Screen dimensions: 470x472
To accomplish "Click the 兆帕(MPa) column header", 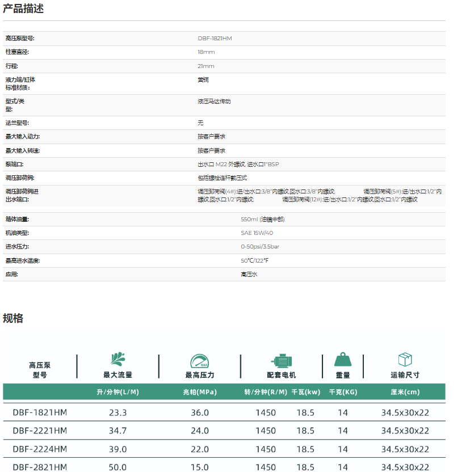I will [199, 392].
